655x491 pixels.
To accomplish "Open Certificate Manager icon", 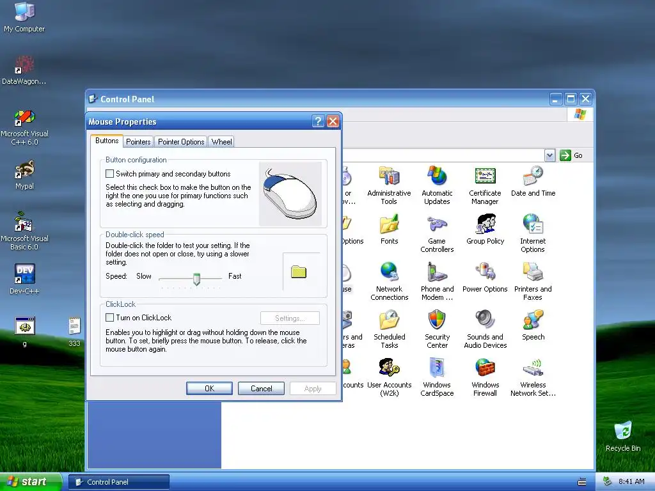I will [x=485, y=185].
